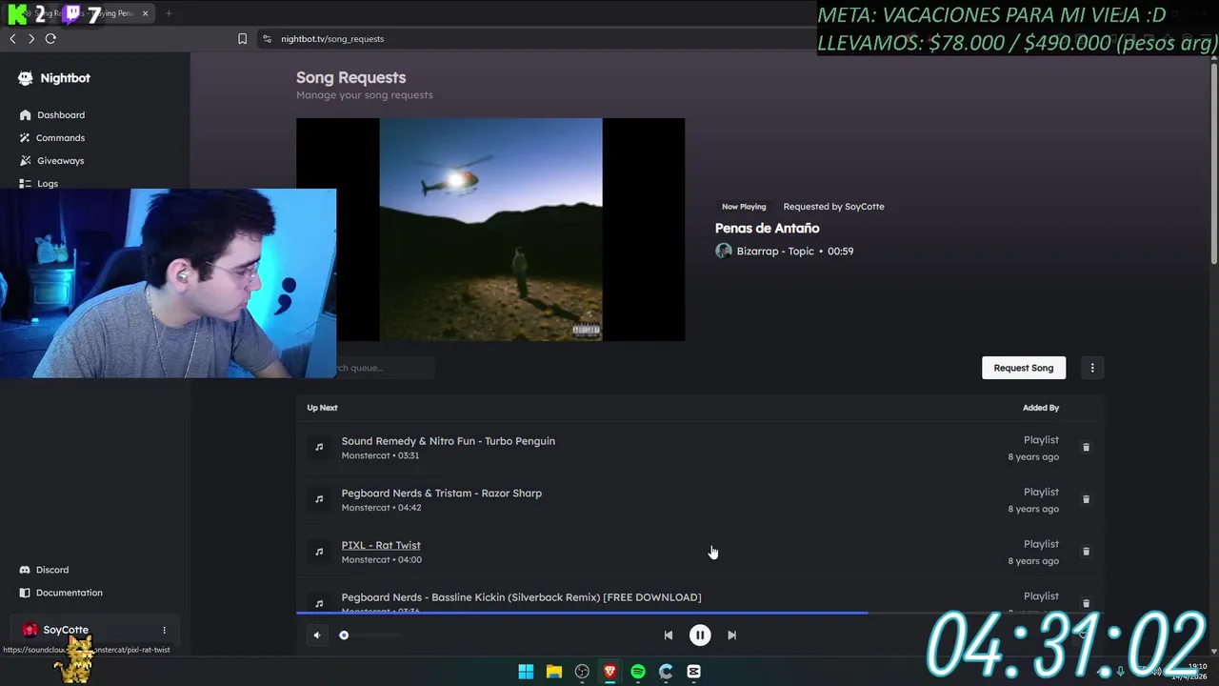The image size is (1219, 686).
Task: Delete Bassline Kickin from the queue
Action: 1086,603
